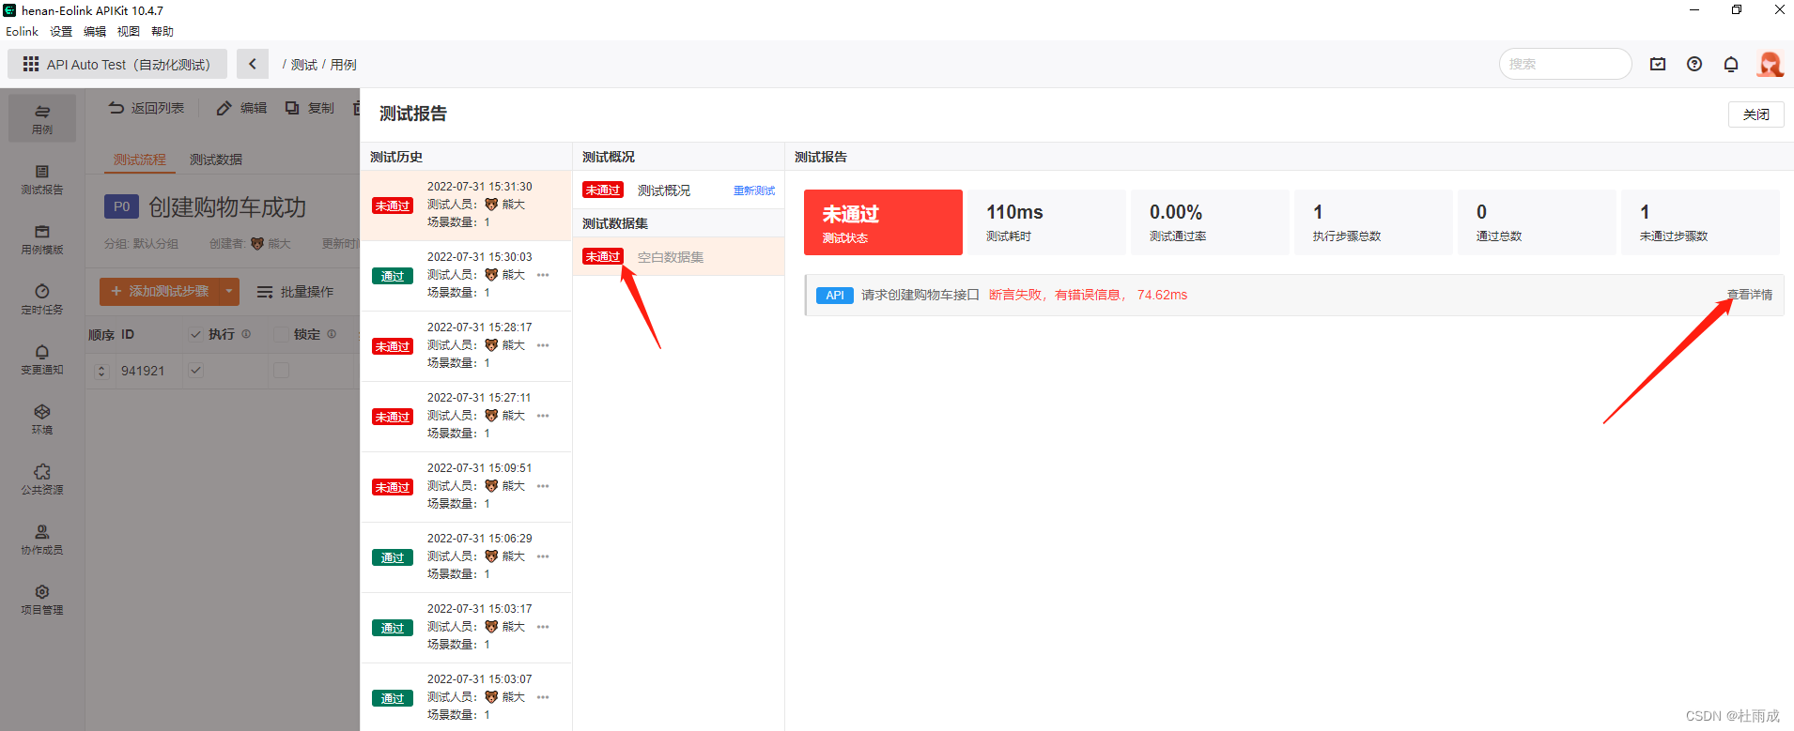Open the API Auto Test product switcher
Image resolution: width=1794 pixels, height=731 pixels.
(x=117, y=64)
